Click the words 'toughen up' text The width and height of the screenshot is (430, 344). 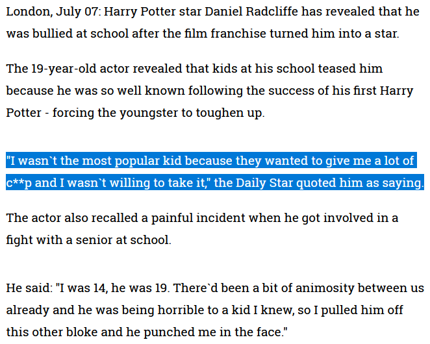click(230, 113)
